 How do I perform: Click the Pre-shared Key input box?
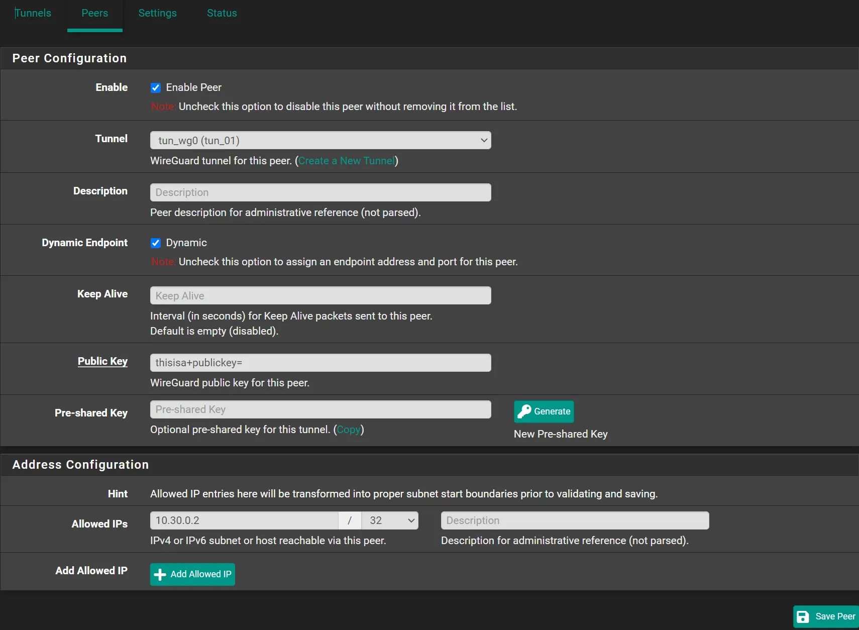[320, 409]
